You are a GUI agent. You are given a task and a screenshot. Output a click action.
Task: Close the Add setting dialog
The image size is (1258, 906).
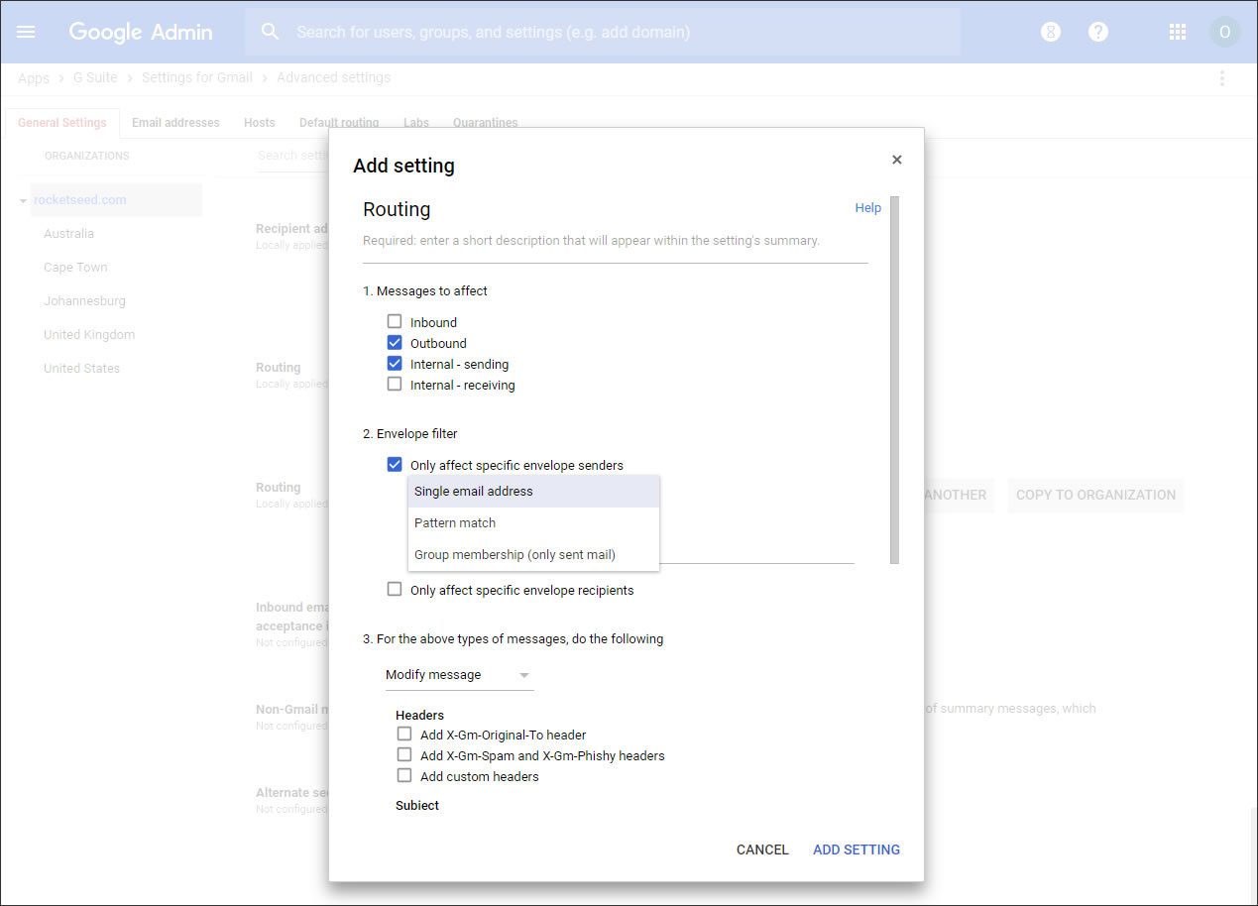[x=896, y=160]
